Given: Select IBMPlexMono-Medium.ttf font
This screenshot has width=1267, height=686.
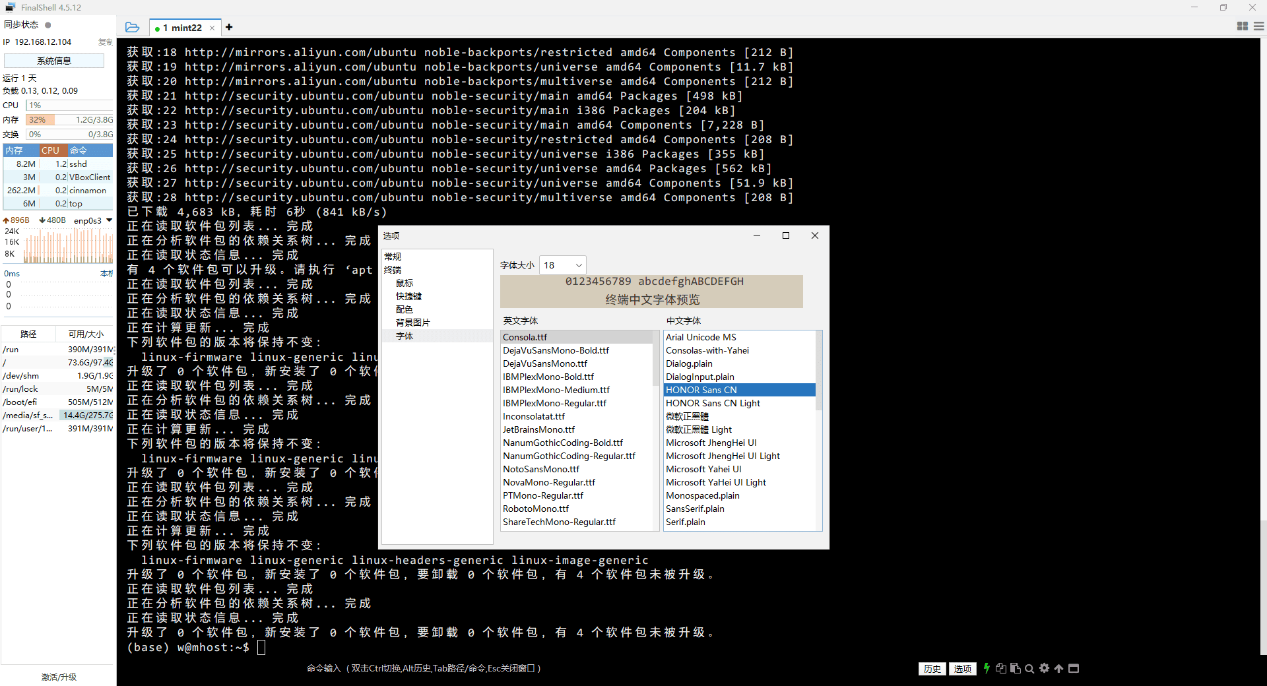Looking at the screenshot, I should [x=577, y=390].
